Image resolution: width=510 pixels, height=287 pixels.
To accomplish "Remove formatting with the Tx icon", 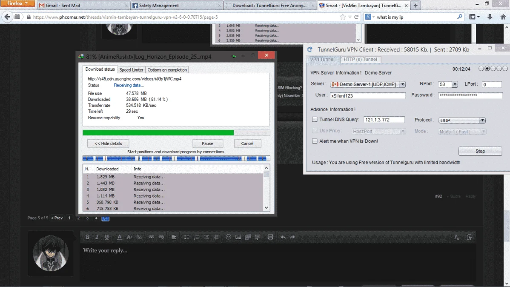I will point(456,237).
